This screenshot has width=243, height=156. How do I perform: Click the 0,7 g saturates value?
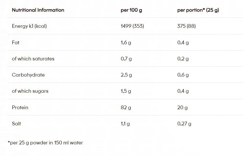click(126, 59)
